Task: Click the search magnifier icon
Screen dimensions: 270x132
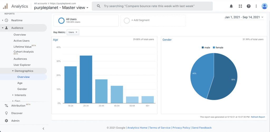Action: click(x=99, y=6)
